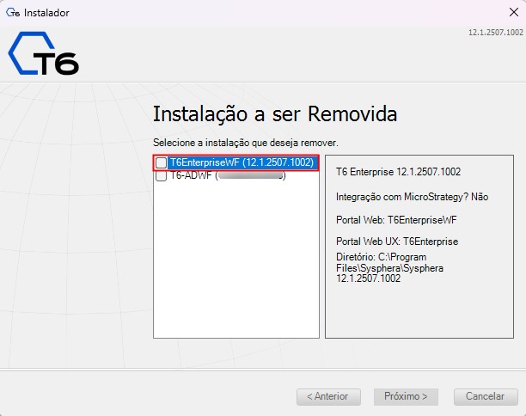The height and width of the screenshot is (416, 526).
Task: Check the T6EnterpriseWF installation checkbox
Action: (161, 162)
